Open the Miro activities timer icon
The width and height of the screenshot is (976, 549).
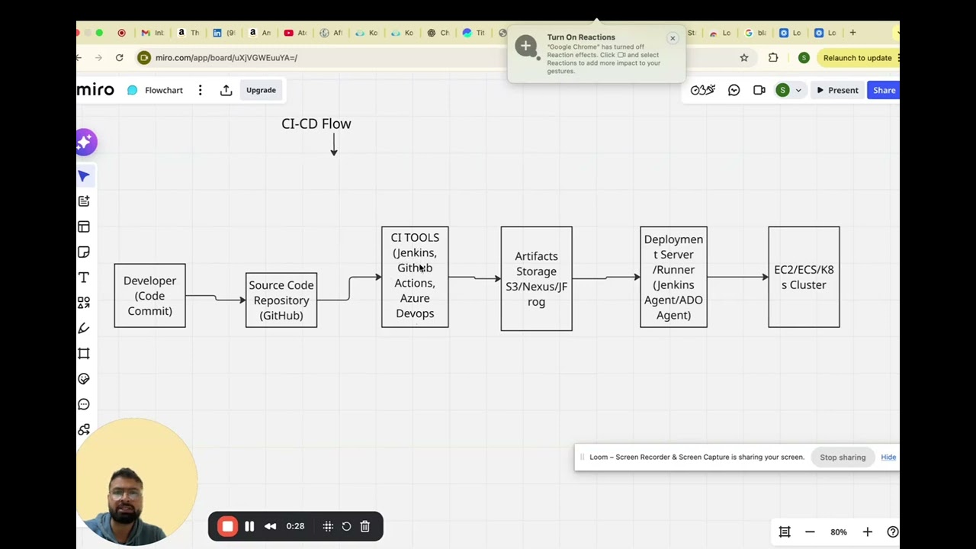coord(702,90)
